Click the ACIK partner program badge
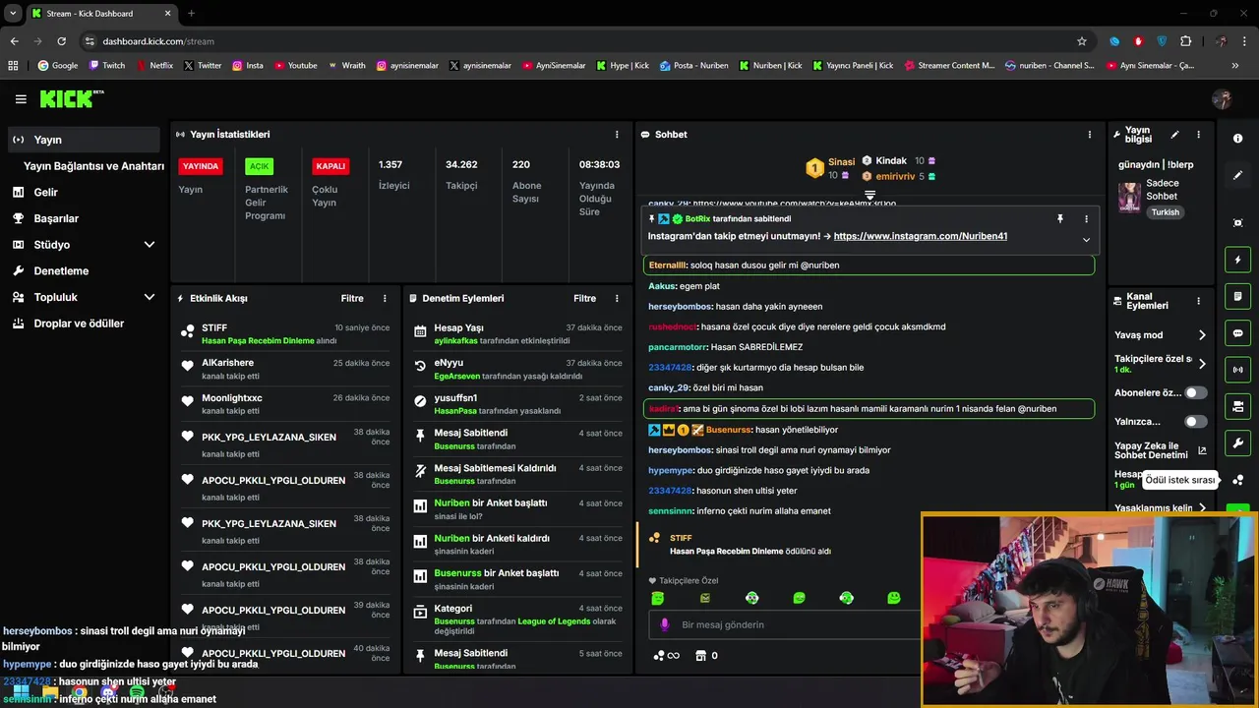Screen dimensions: 1259x708 [x=259, y=166]
